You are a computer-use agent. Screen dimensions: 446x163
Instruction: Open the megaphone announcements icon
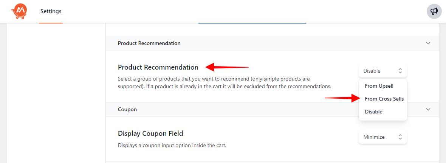click(x=434, y=11)
